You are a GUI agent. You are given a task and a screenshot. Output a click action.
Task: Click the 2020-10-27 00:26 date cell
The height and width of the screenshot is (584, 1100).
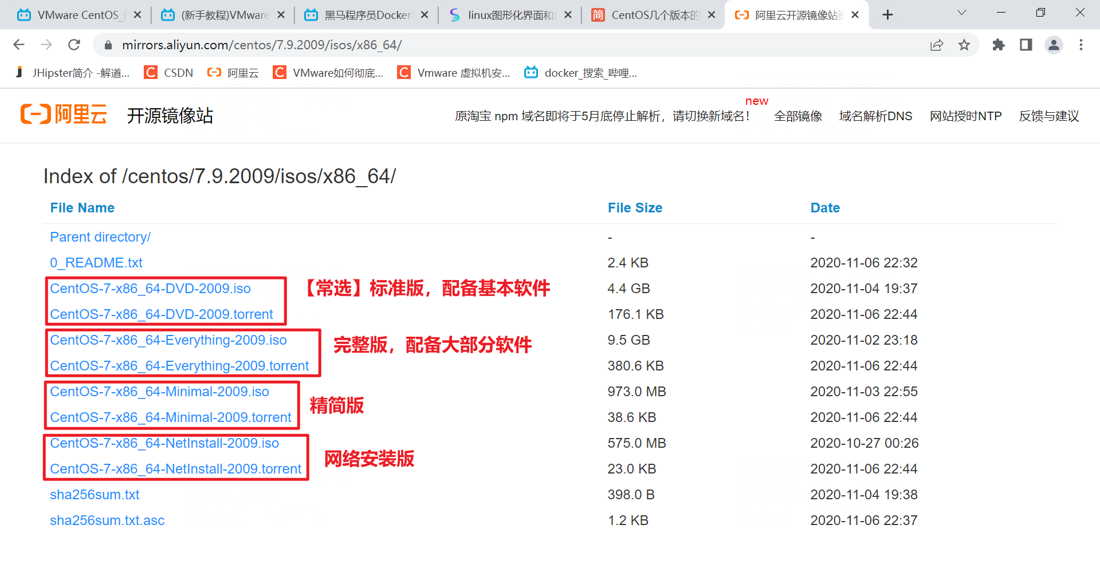tap(864, 443)
